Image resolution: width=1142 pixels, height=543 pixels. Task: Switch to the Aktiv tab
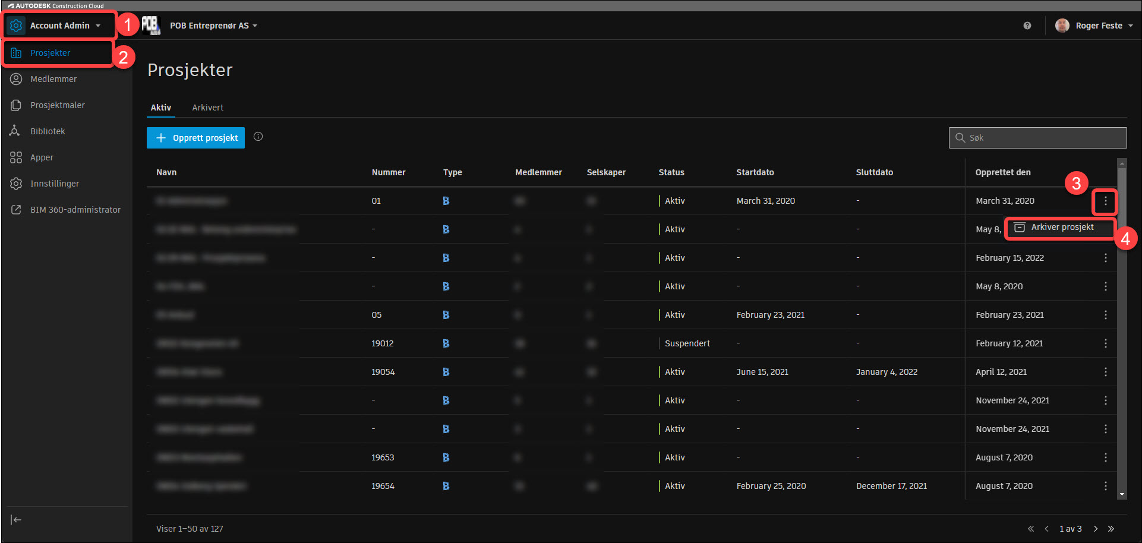coord(161,108)
